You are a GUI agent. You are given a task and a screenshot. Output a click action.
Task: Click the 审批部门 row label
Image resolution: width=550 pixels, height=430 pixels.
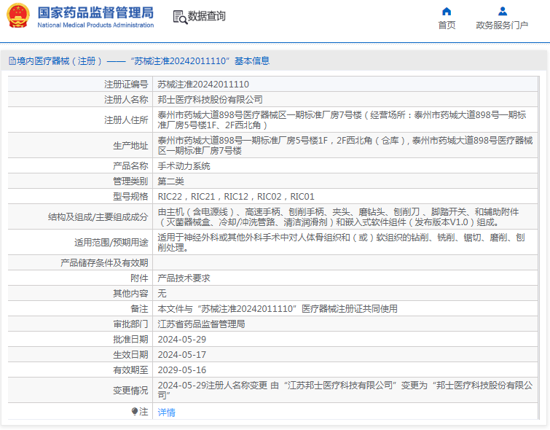(x=130, y=324)
